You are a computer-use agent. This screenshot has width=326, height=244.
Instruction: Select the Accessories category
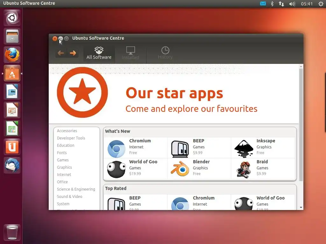(67, 131)
